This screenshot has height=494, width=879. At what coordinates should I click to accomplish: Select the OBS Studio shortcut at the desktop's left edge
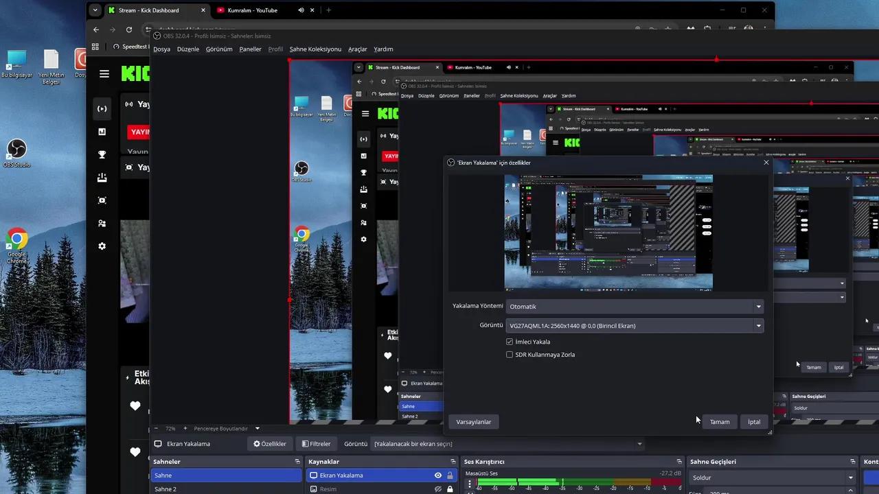[16, 154]
